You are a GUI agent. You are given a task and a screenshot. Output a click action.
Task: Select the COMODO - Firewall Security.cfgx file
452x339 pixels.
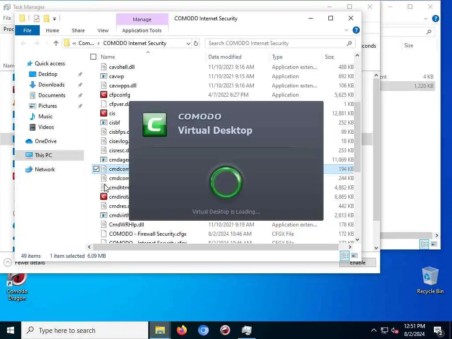click(147, 234)
